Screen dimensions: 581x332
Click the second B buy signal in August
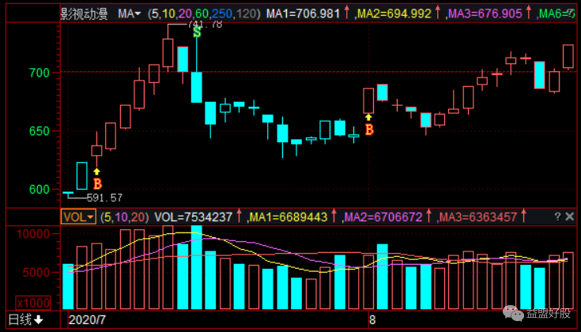click(x=368, y=129)
